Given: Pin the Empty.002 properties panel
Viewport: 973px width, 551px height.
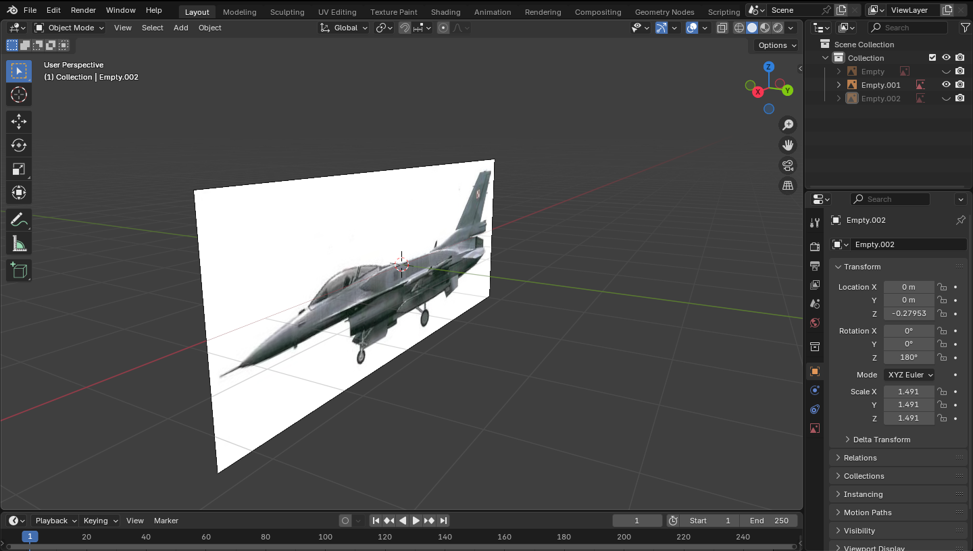Looking at the screenshot, I should [960, 220].
